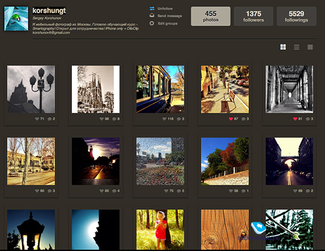Viewport: 325px width, 251px height.
Task: Open the girl in red dress photo
Action: click(160, 230)
